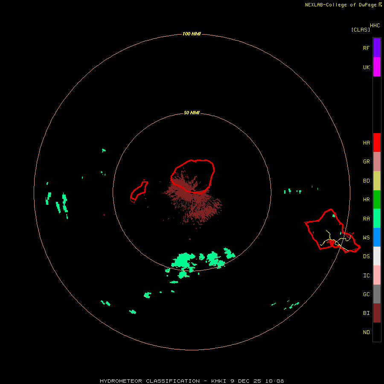Click the UK magenta legend swatch
The image size is (384, 384).
(x=377, y=67)
